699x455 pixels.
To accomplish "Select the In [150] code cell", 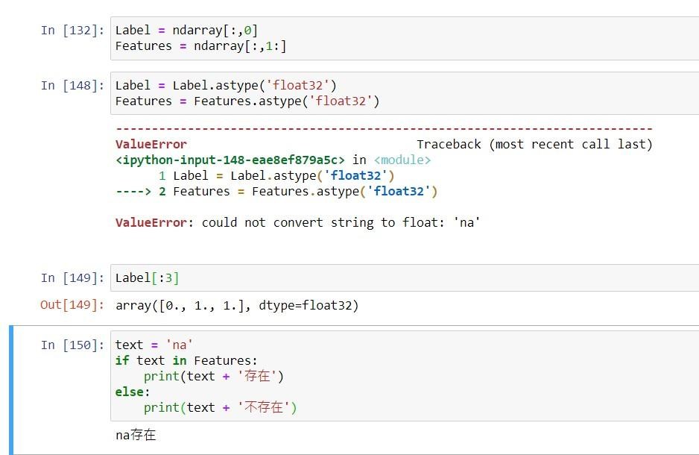I will pos(405,376).
